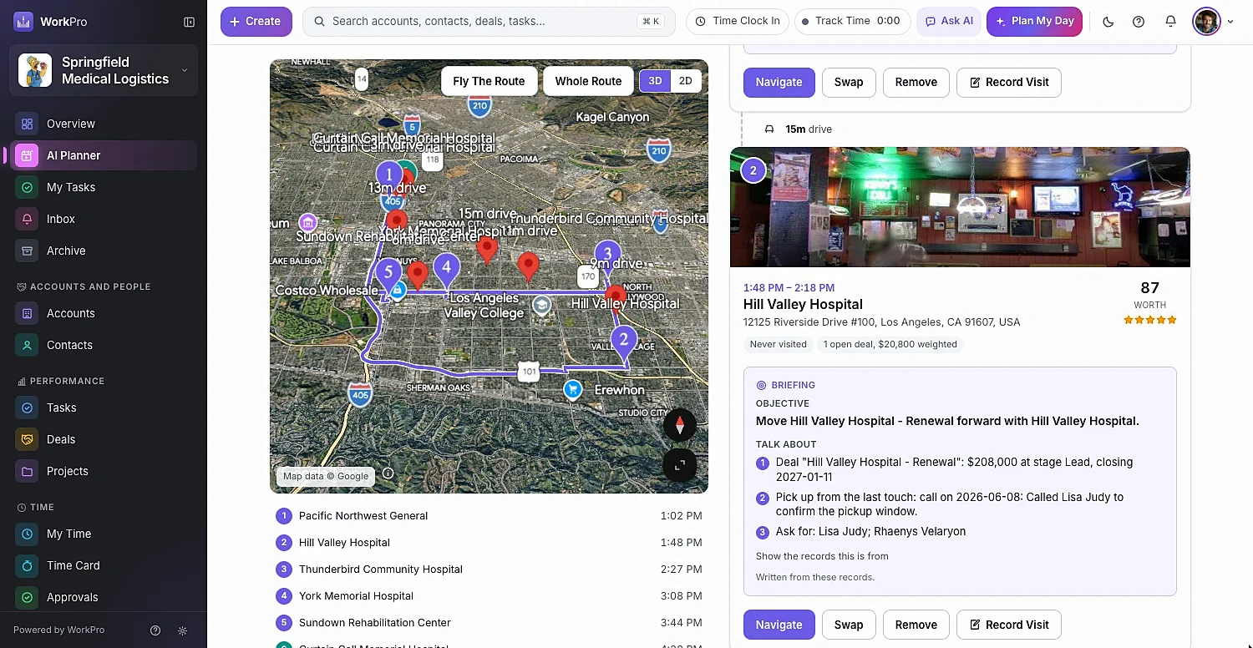1253x648 pixels.
Task: Select Thunderbird Community Hospital route stop row
Action: (489, 570)
